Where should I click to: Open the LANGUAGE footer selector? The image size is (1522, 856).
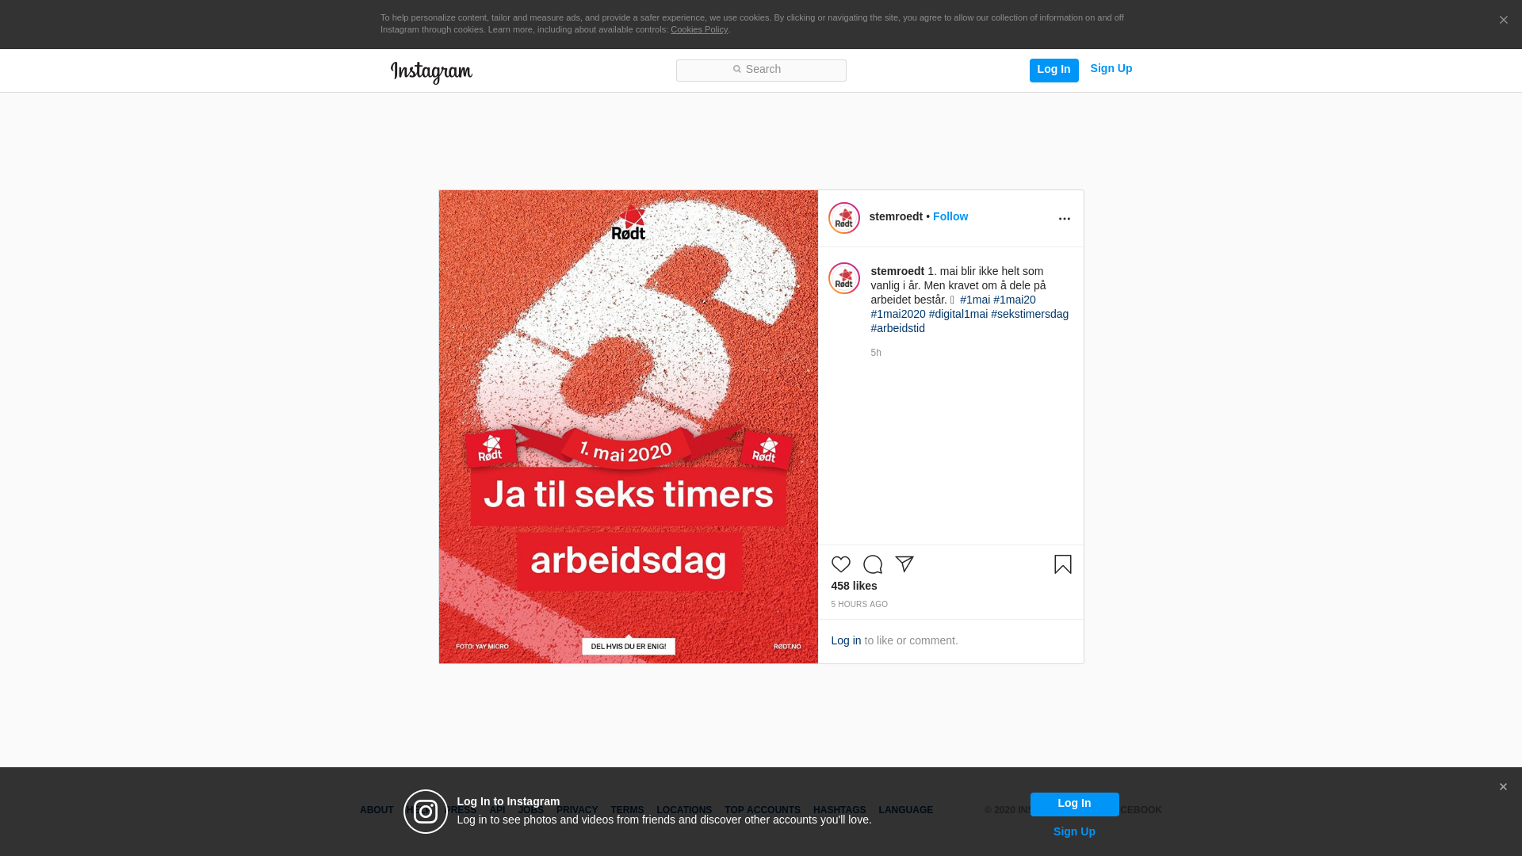[906, 810]
